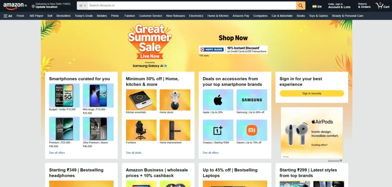Select the OnePlus logo tile
The width and height of the screenshot is (392, 187).
tap(218, 130)
